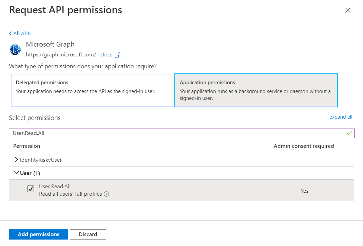This screenshot has width=363, height=246.
Task: Click the external link icon beside Docs
Action: pos(117,55)
